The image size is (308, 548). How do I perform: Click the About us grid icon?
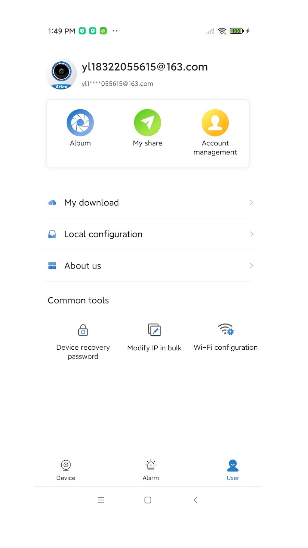pos(52,266)
